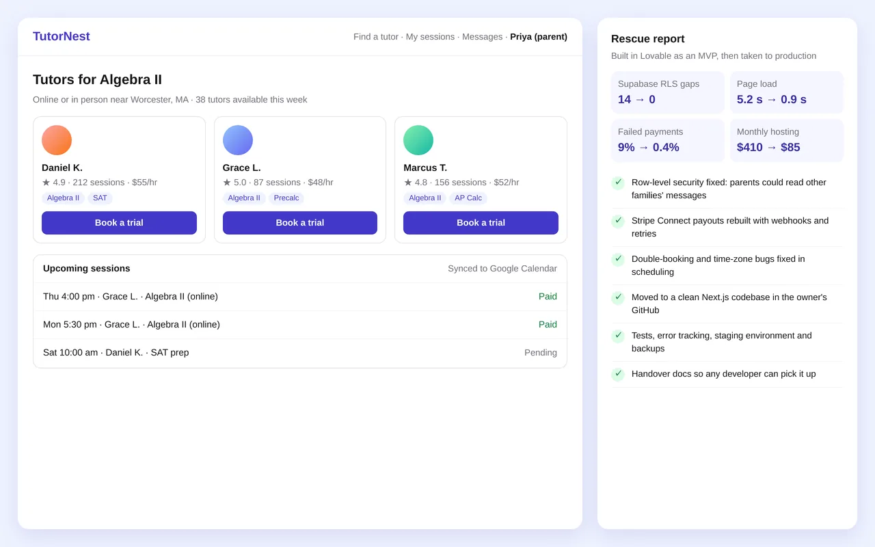Click the Rescue report heading

coord(648,39)
